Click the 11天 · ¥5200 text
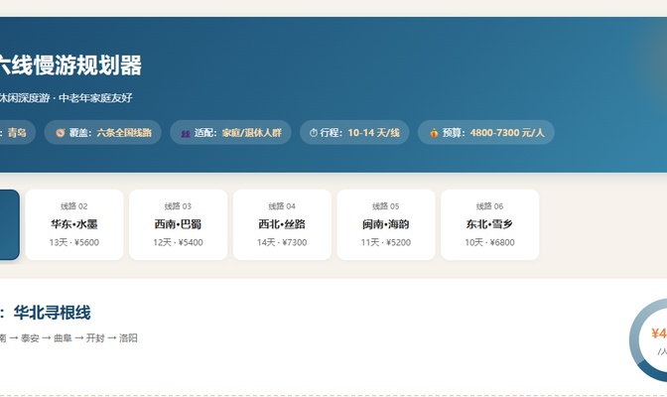 [386, 242]
